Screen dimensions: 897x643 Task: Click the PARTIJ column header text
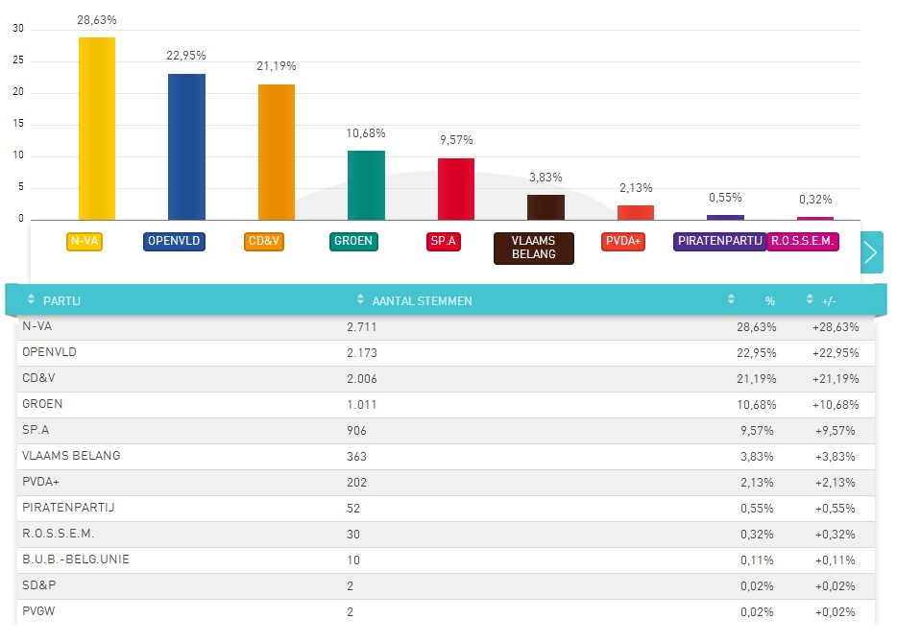pos(61,301)
